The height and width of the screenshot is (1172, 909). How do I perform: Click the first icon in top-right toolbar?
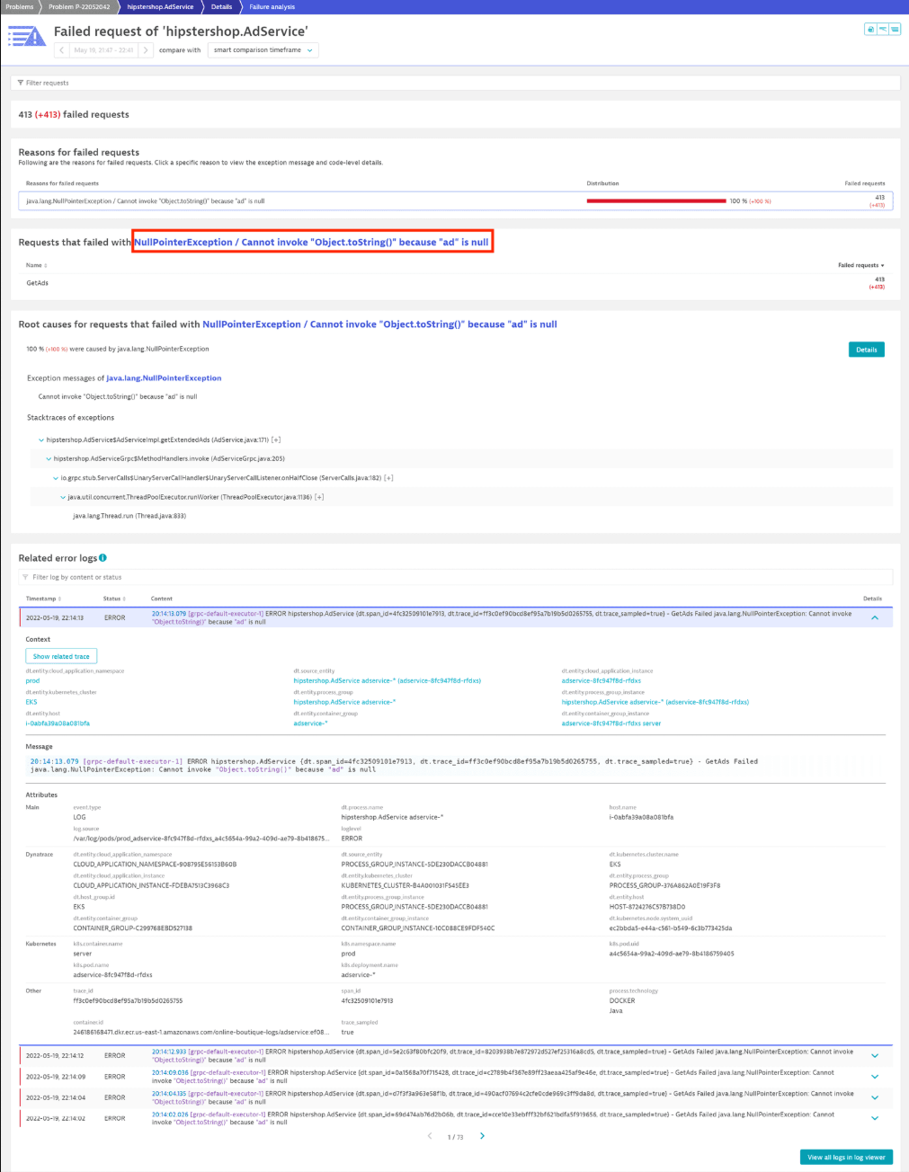click(869, 30)
